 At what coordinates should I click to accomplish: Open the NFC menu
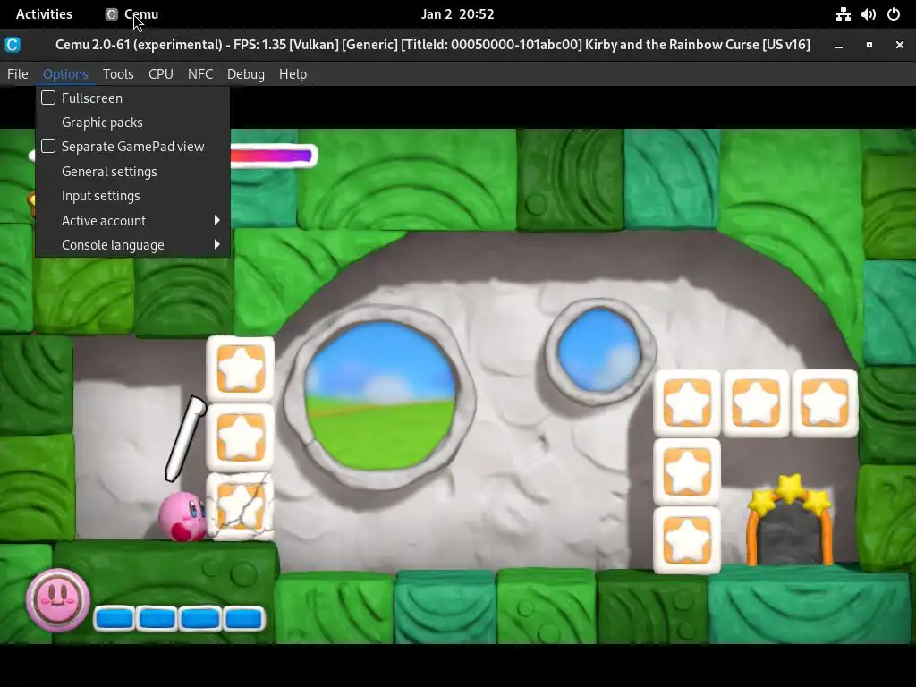pyautogui.click(x=199, y=74)
